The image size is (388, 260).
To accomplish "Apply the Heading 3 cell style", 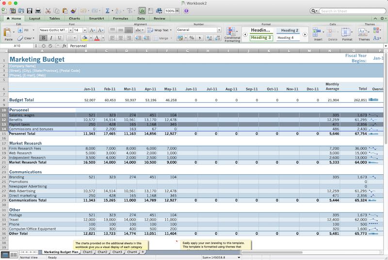I will tap(261, 38).
